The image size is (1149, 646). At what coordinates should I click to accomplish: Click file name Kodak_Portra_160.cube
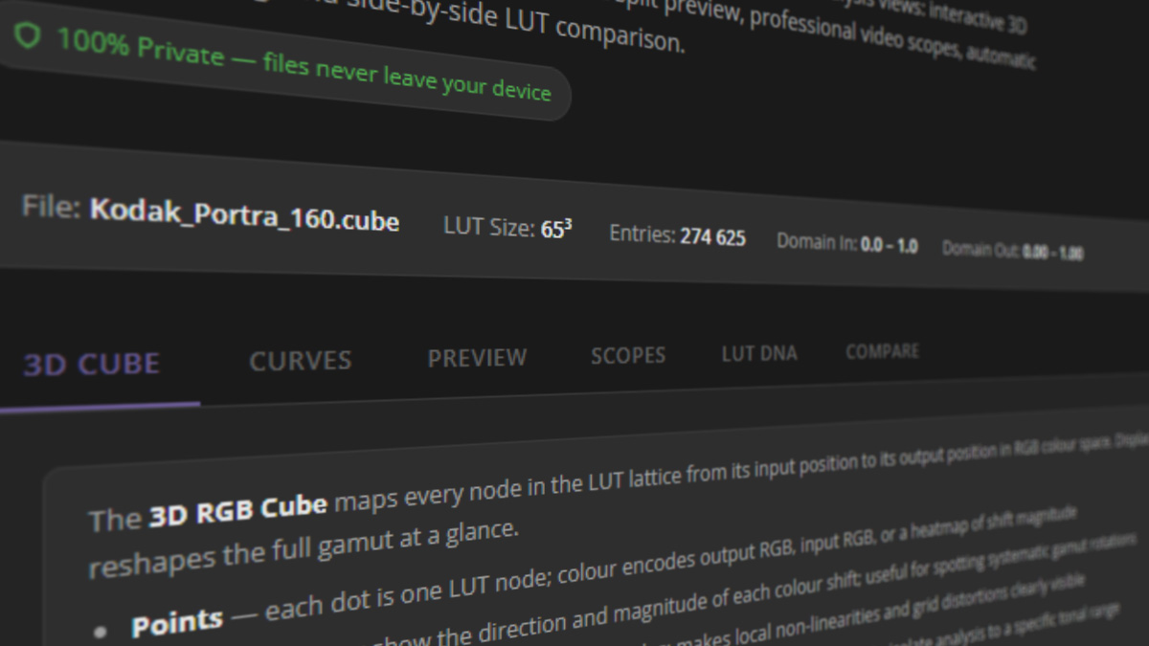244,216
